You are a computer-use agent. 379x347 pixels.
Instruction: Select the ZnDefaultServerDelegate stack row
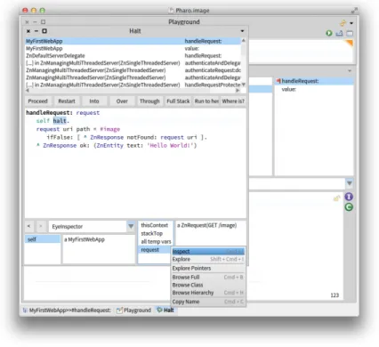coord(133,56)
